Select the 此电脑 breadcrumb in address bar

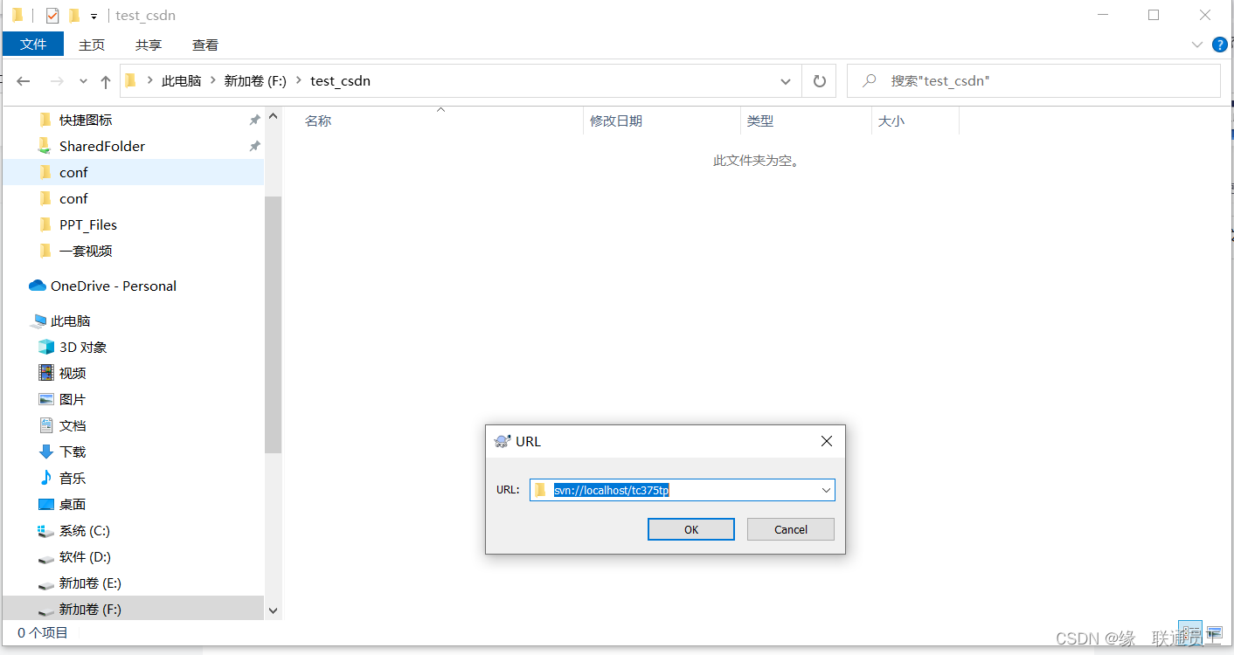(x=182, y=80)
